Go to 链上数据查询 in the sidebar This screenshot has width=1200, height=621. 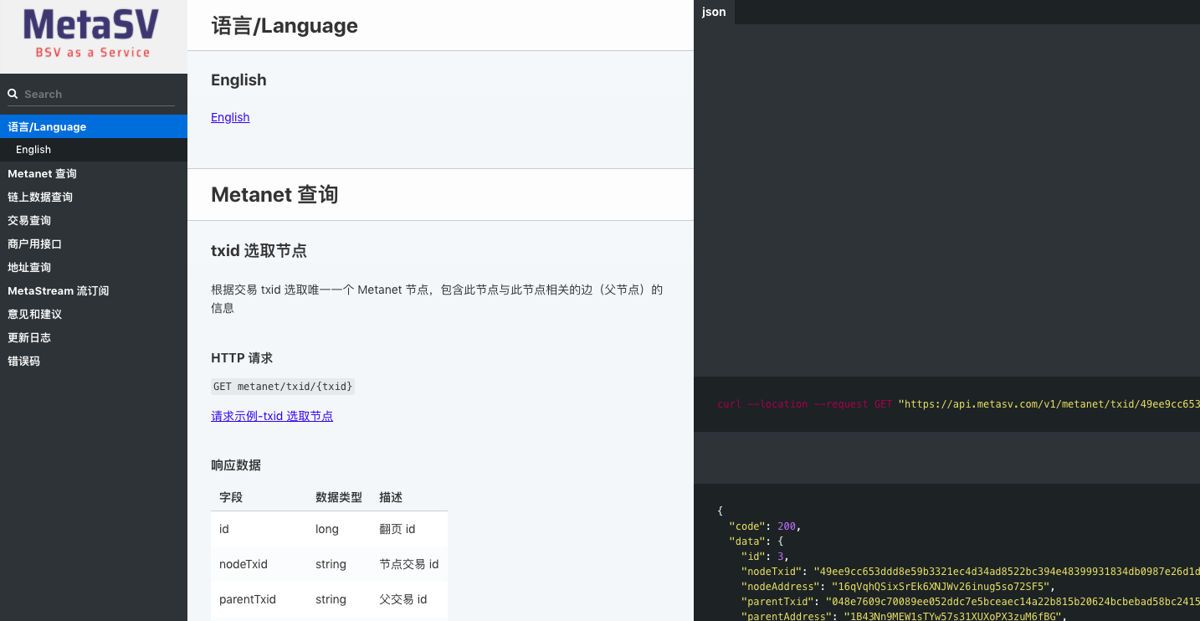[x=94, y=197]
